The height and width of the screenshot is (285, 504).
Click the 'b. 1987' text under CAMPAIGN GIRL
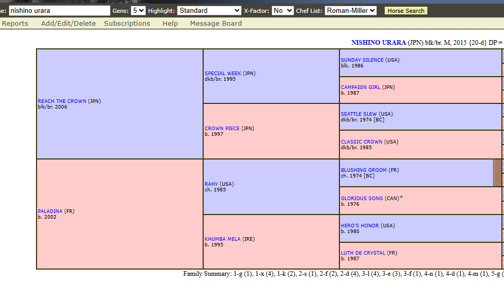point(350,93)
